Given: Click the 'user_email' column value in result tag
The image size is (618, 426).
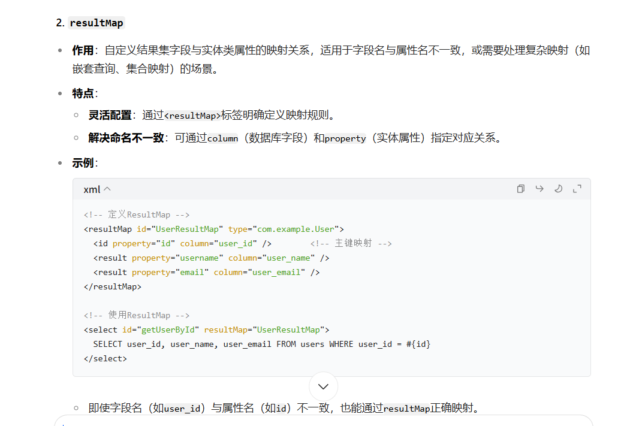Looking at the screenshot, I should point(276,272).
